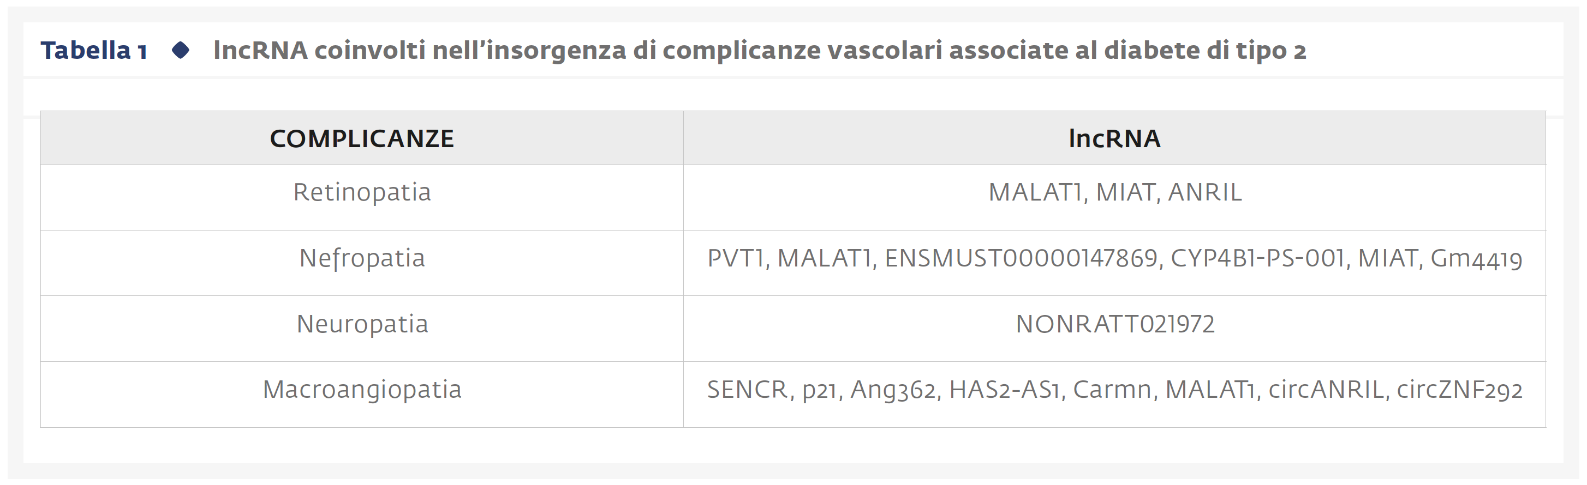
Task: Click the Gm4419 entry
Action: pyautogui.click(x=1476, y=258)
